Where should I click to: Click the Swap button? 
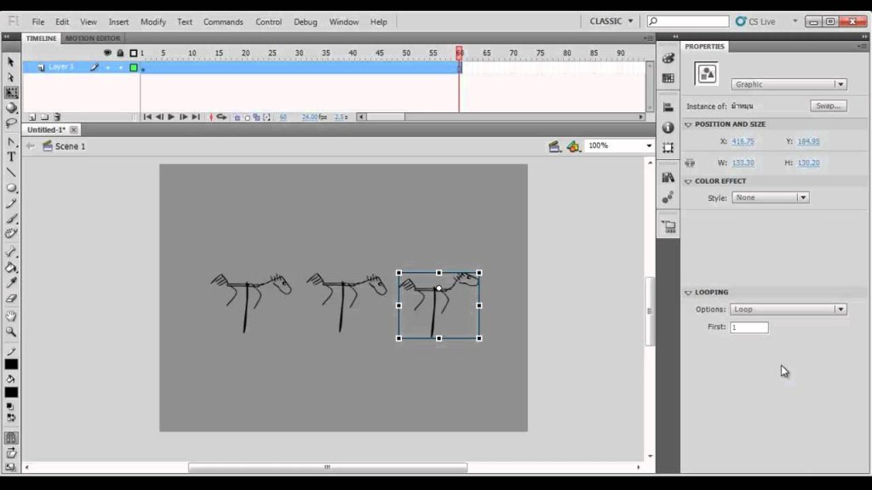[x=828, y=105]
